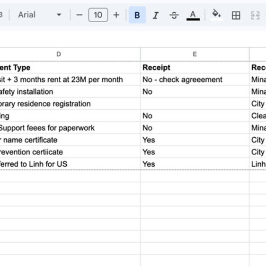This screenshot has width=266, height=266.
Task: Select cell 'Support feees for paperwork'
Action: (x=70, y=128)
